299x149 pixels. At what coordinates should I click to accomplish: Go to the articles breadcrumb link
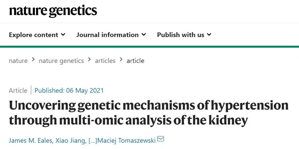[x=105, y=61]
